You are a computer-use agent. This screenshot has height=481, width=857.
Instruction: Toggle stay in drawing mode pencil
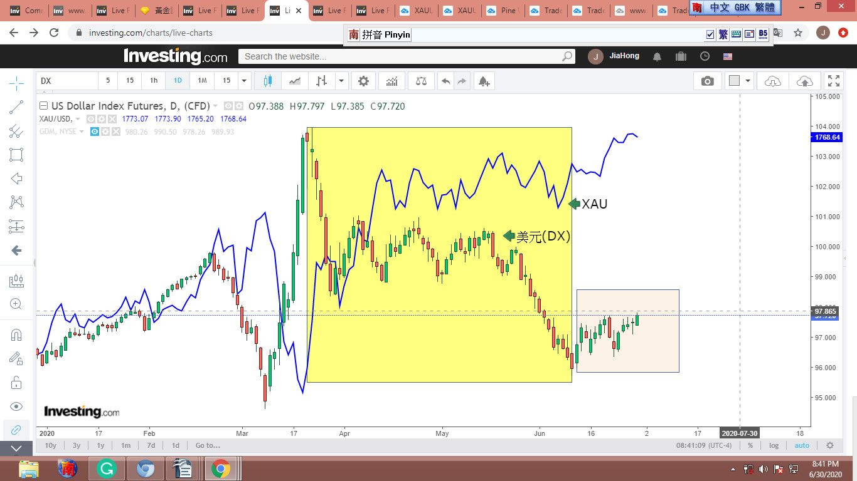point(16,358)
